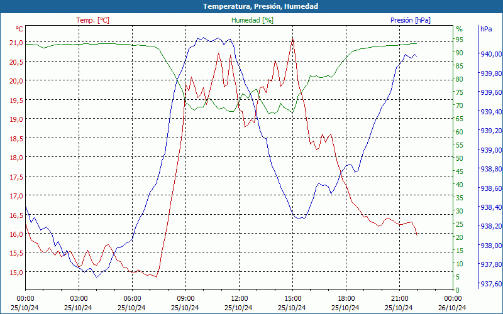Screen dimensions: 503x314
Task: Click the "15,5" temperature axis value
Action: click(x=16, y=253)
